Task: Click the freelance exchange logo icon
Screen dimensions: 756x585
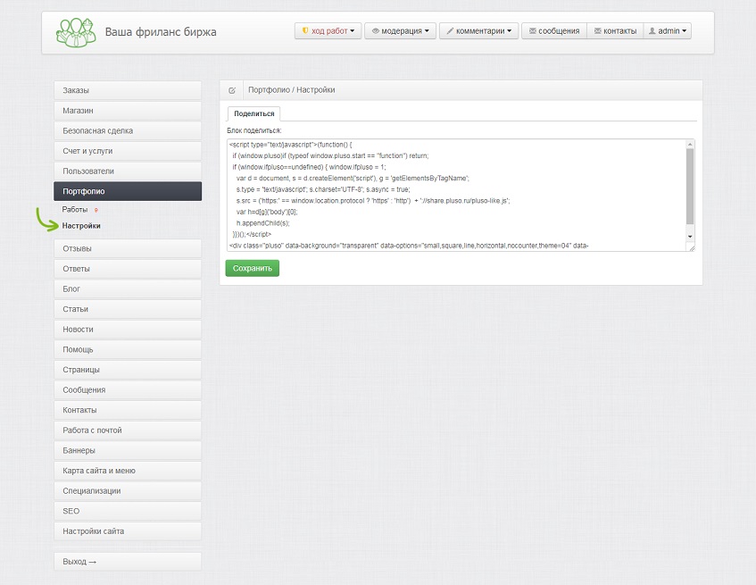Action: [x=76, y=32]
